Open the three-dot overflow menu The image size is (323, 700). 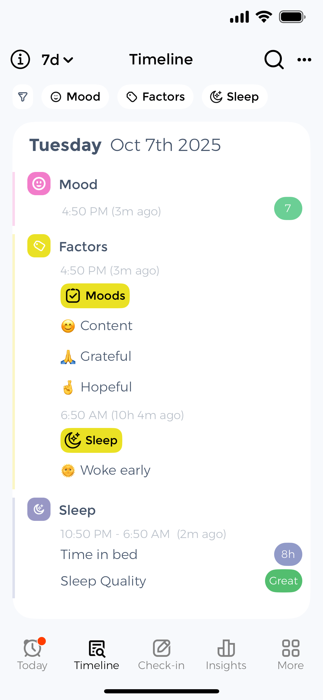click(304, 59)
